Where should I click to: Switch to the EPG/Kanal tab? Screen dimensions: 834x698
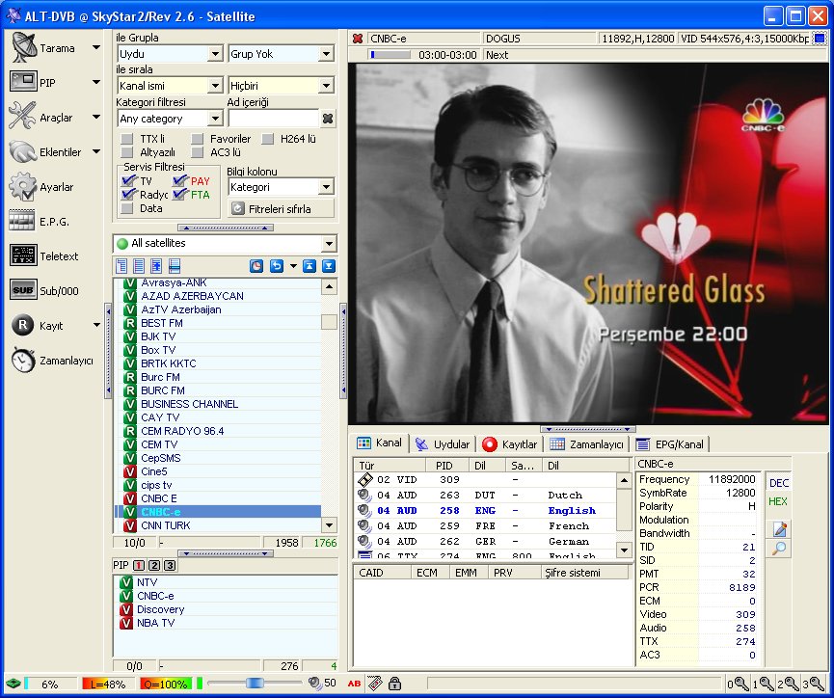tap(670, 444)
